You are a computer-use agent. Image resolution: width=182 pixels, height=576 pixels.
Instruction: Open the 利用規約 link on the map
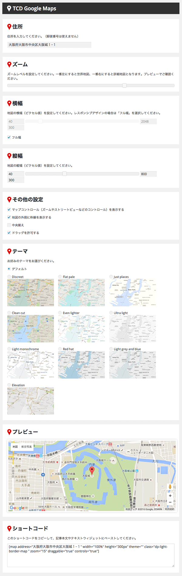click(x=170, y=509)
